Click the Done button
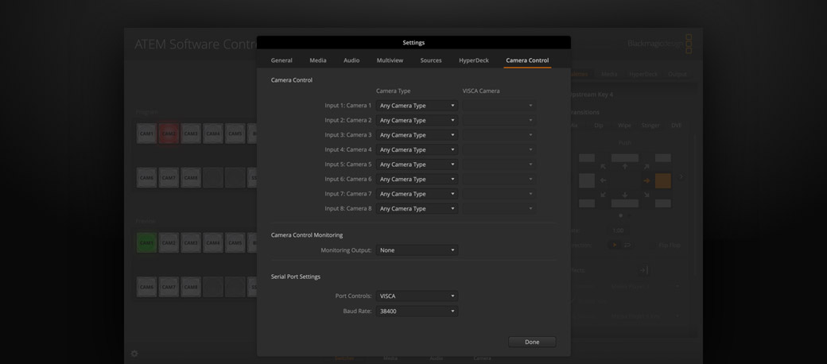827x364 pixels. click(x=532, y=342)
